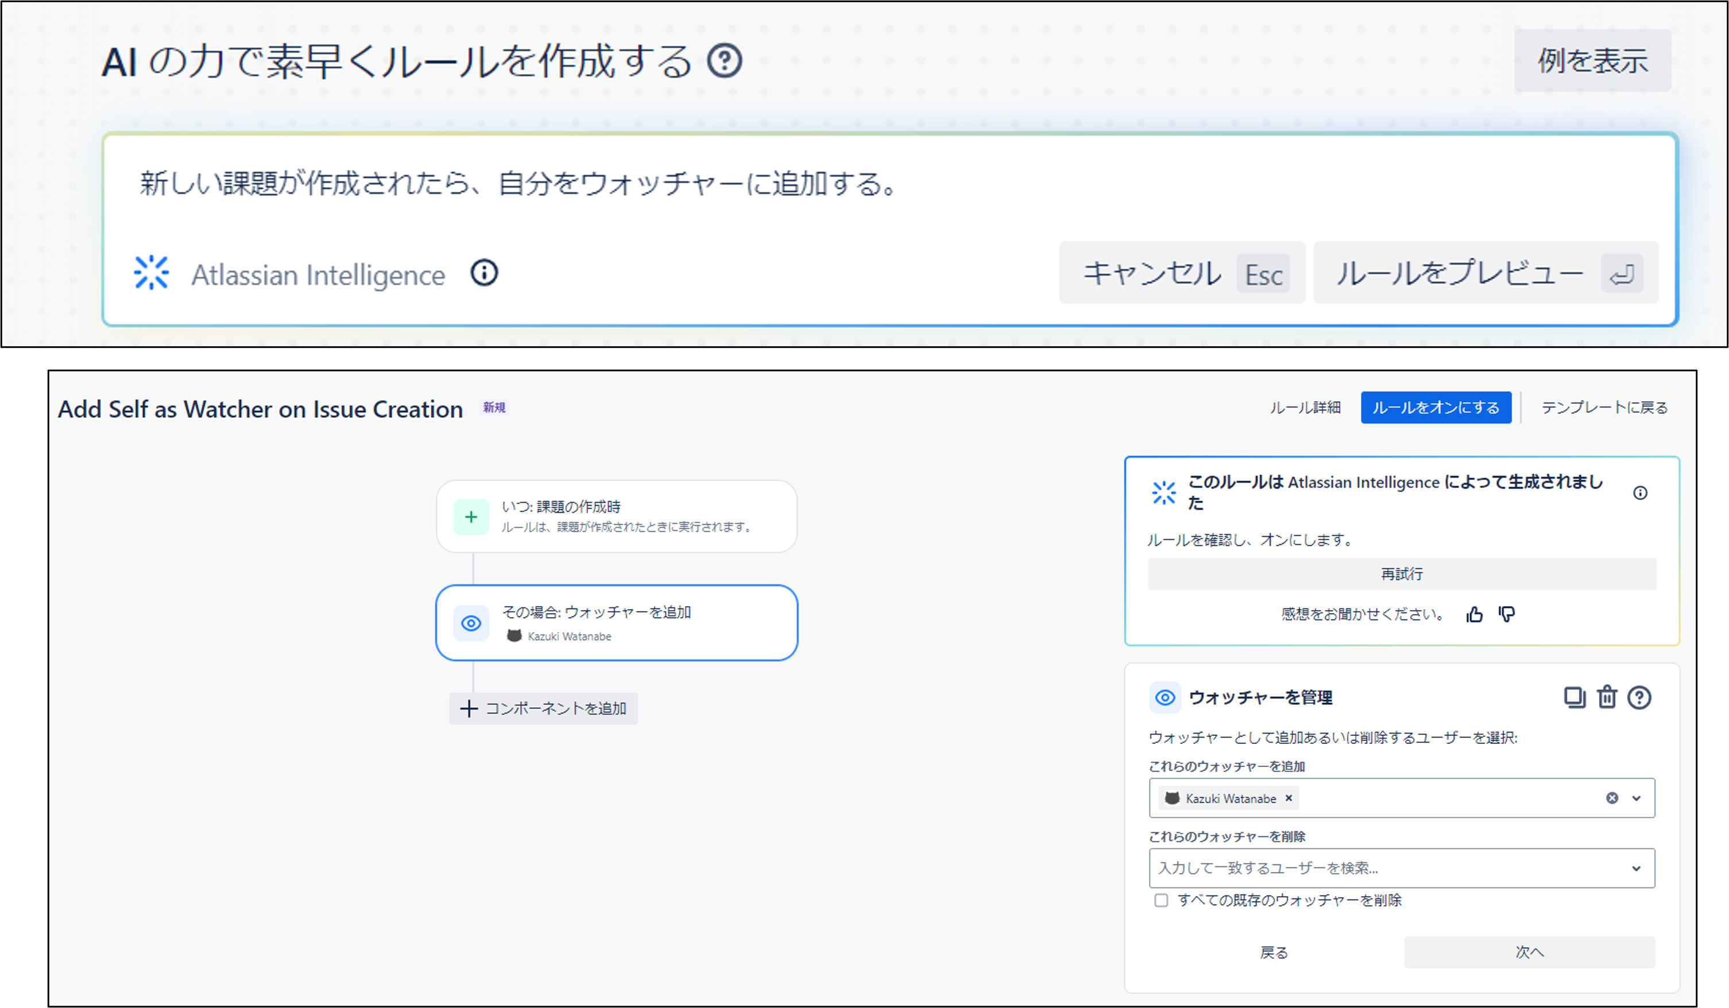Open help for ウォッチャーを管理 panel
The height and width of the screenshot is (1008, 1729).
coord(1639,697)
